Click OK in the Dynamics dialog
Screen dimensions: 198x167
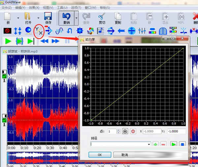click(x=100, y=155)
